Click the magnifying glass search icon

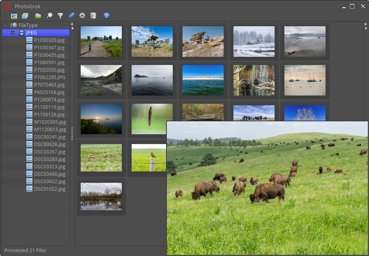coord(49,16)
